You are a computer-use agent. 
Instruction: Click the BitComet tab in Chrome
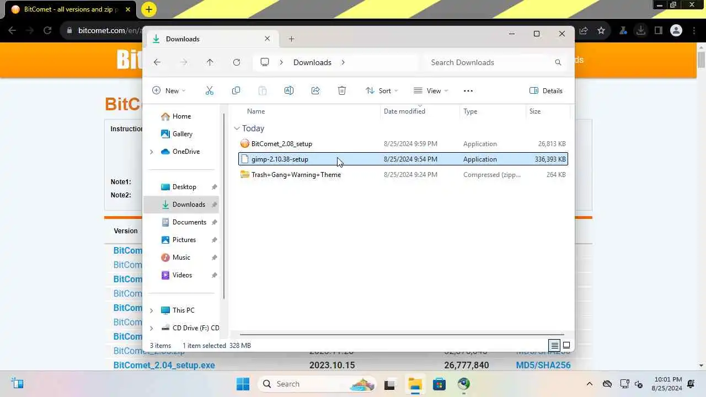(x=72, y=9)
